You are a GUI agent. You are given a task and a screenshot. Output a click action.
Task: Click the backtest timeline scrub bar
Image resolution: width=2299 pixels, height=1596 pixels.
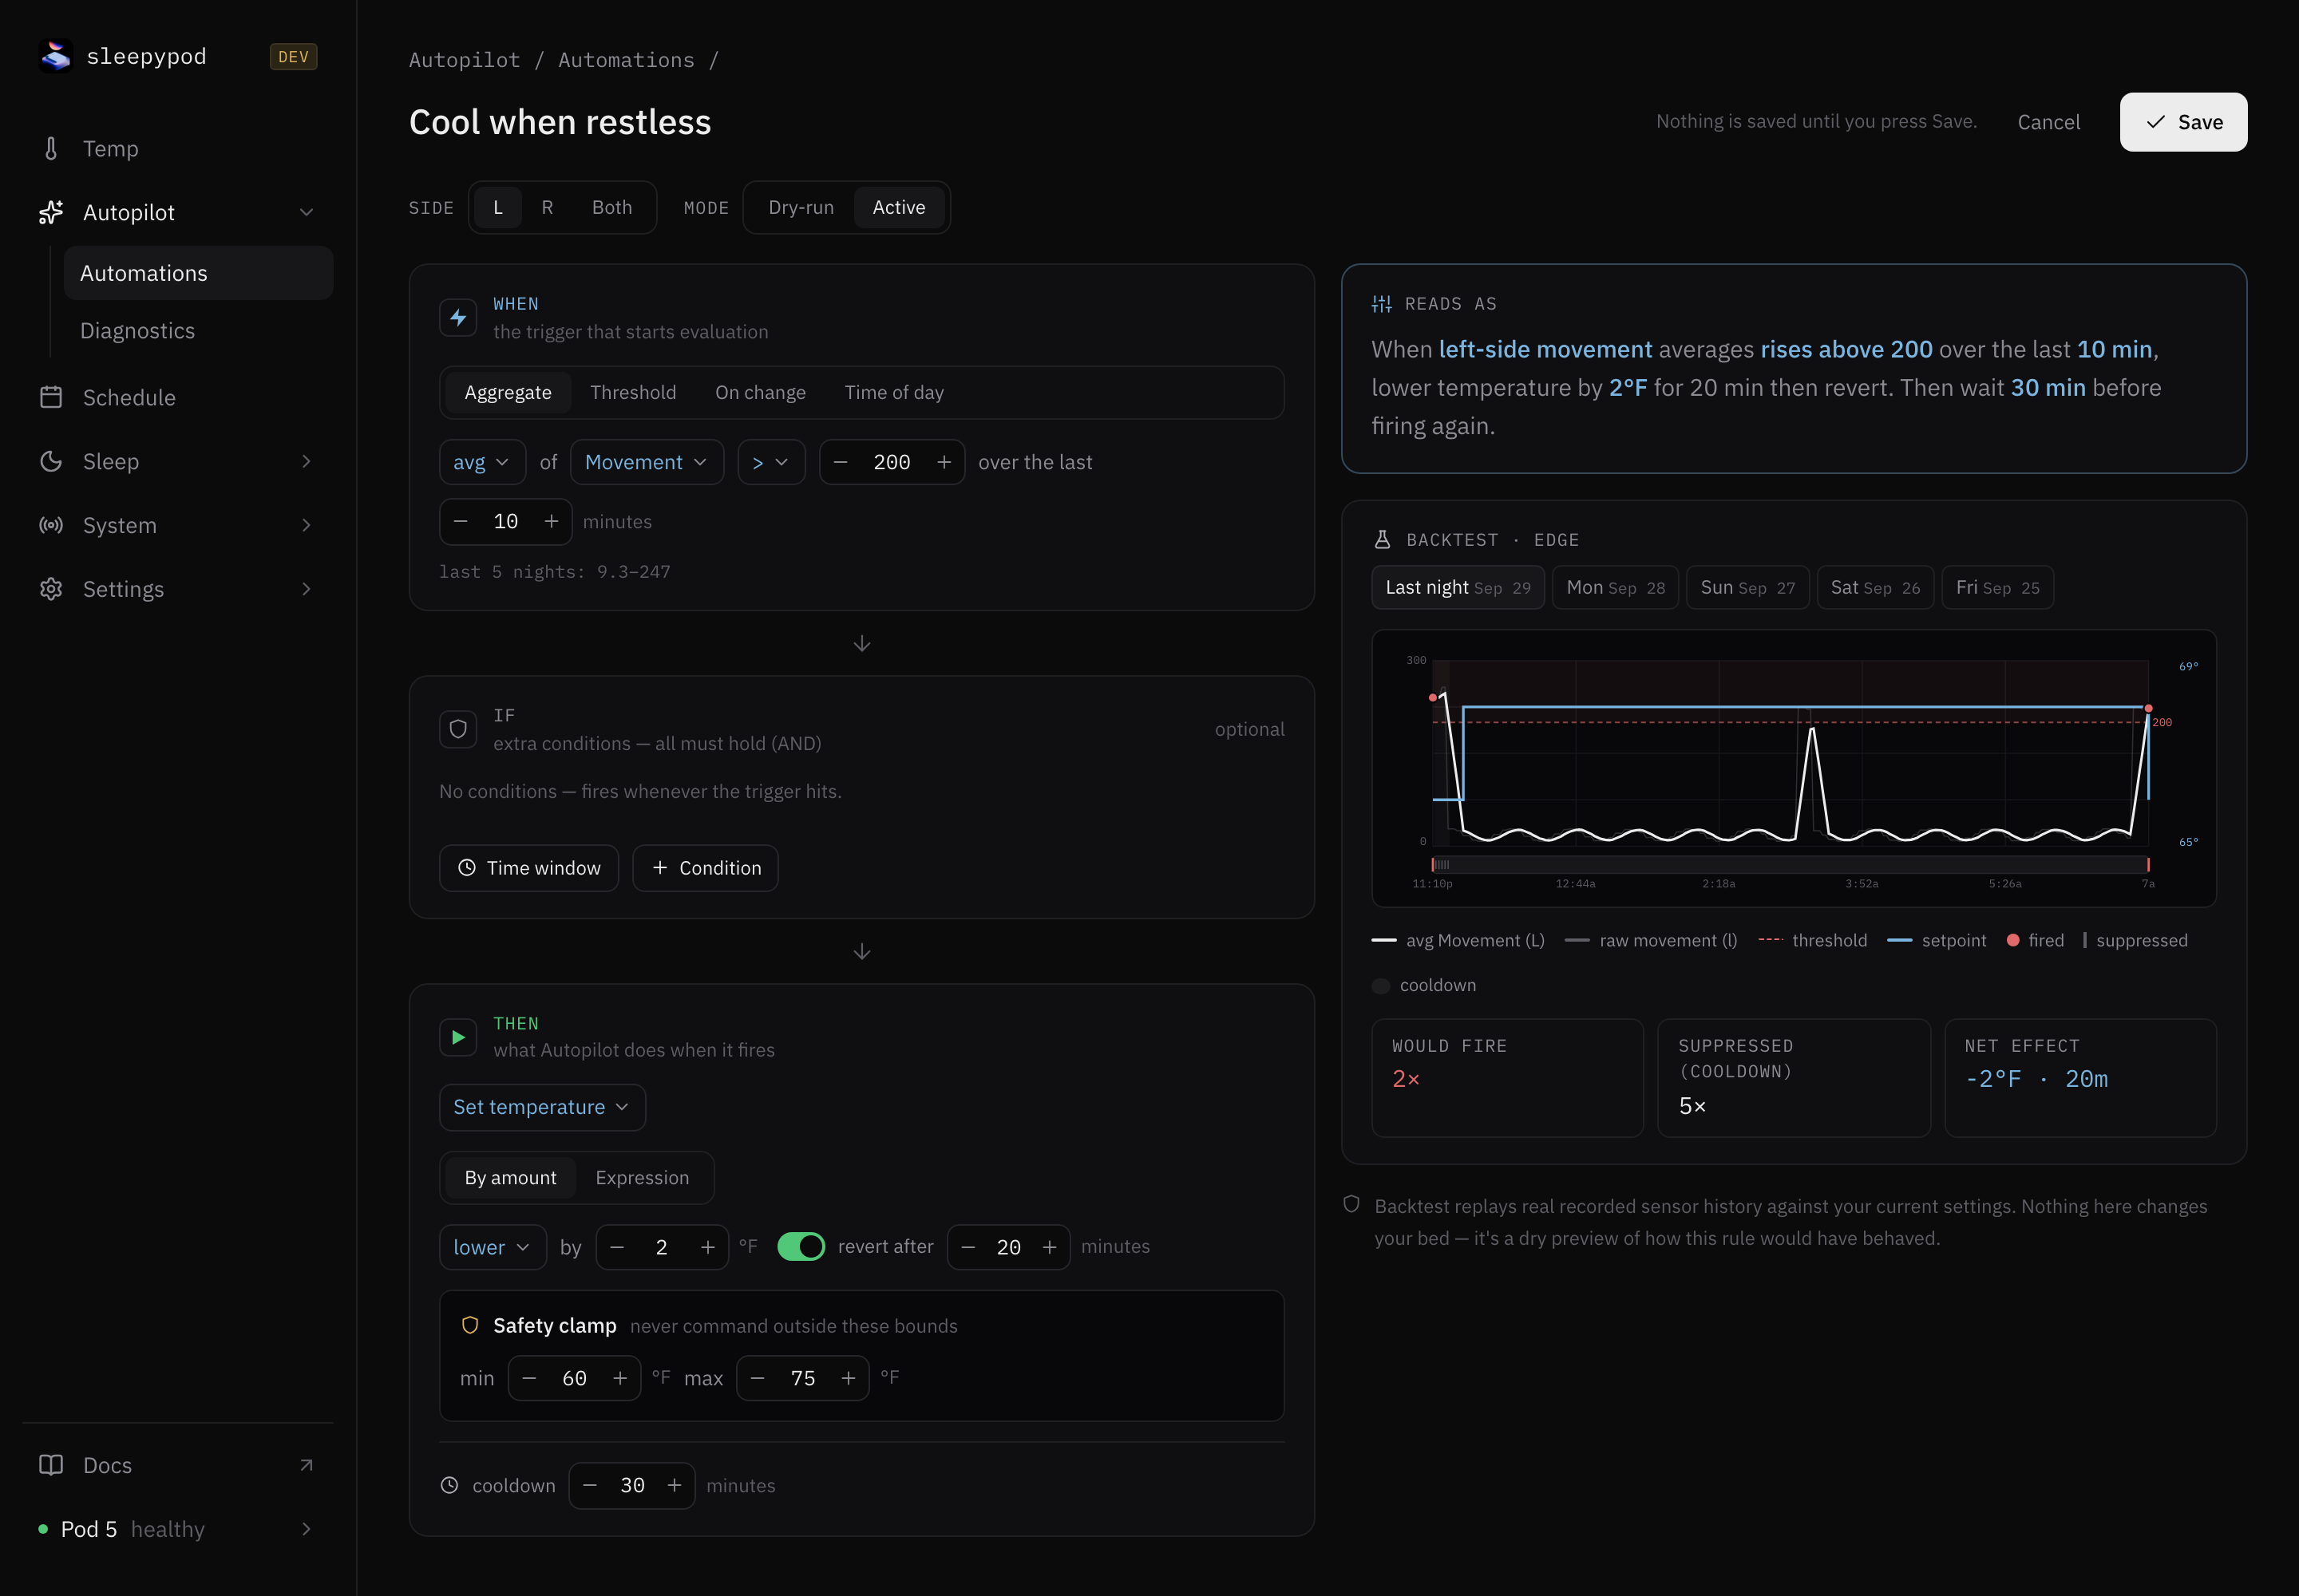[x=1791, y=864]
